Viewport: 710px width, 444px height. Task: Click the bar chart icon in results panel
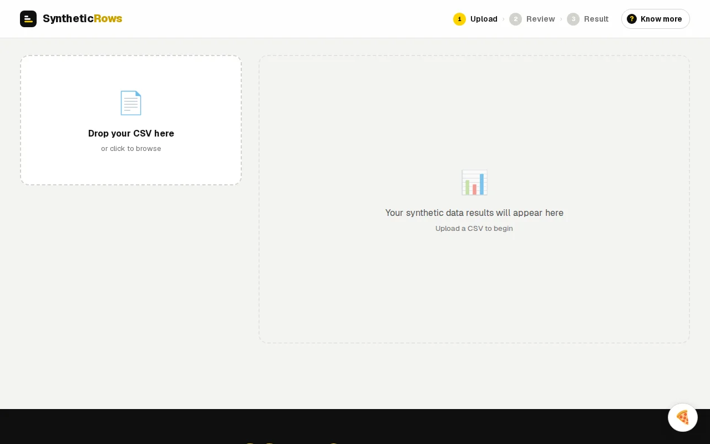pyautogui.click(x=474, y=183)
